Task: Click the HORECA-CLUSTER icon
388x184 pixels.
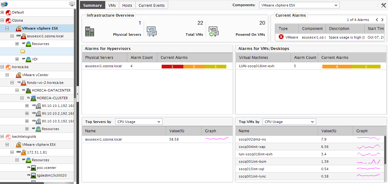Action: (x=33, y=98)
